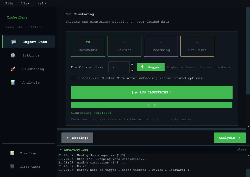Click the Import Data folder icon
250x177 pixels.
[x=14, y=42]
